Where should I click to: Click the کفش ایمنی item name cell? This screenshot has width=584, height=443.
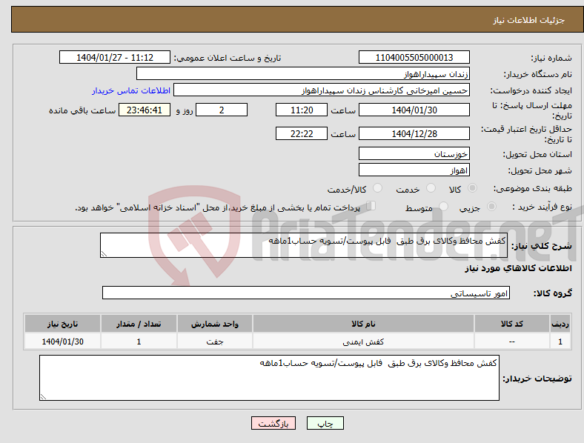363,342
